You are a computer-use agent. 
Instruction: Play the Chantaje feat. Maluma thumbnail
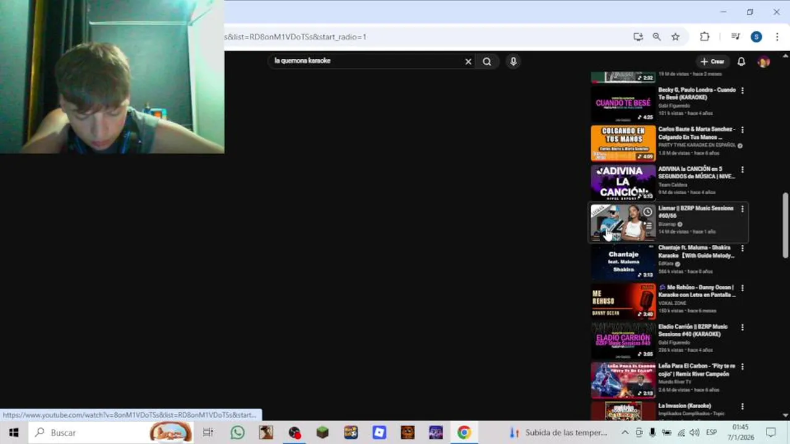(623, 261)
